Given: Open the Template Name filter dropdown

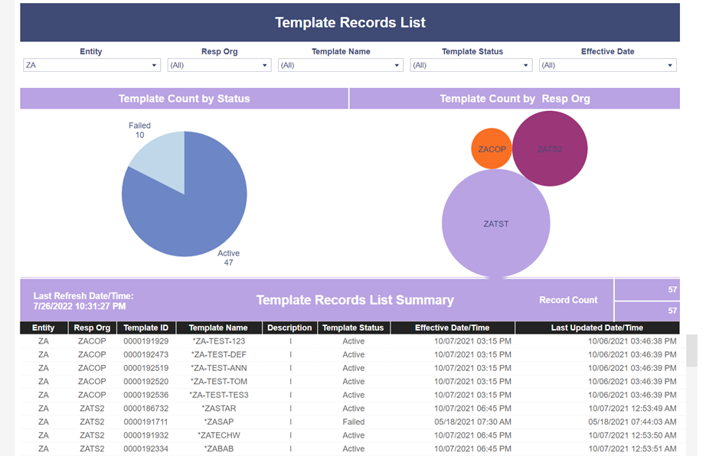Looking at the screenshot, I should (x=341, y=65).
